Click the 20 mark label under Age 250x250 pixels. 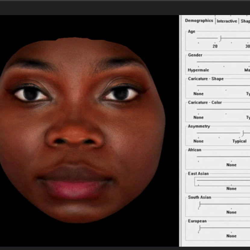tap(215, 46)
